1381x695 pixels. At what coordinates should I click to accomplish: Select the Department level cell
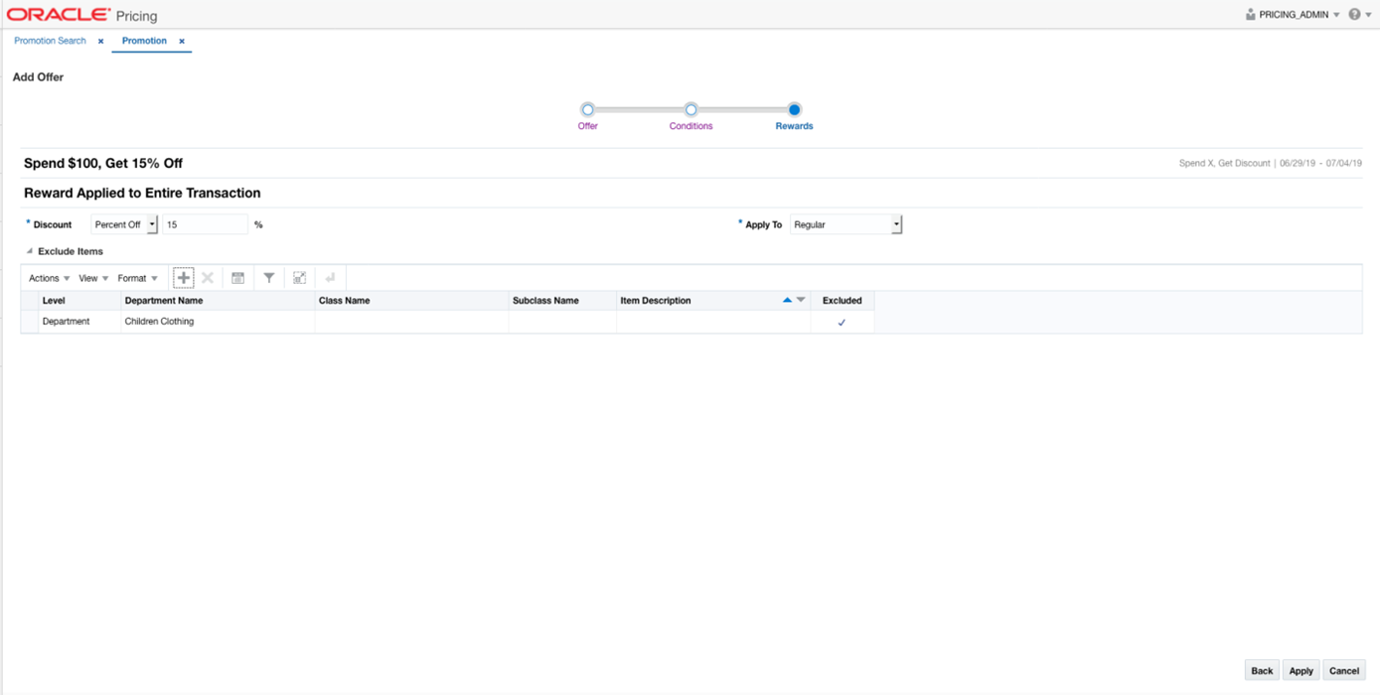(79, 322)
